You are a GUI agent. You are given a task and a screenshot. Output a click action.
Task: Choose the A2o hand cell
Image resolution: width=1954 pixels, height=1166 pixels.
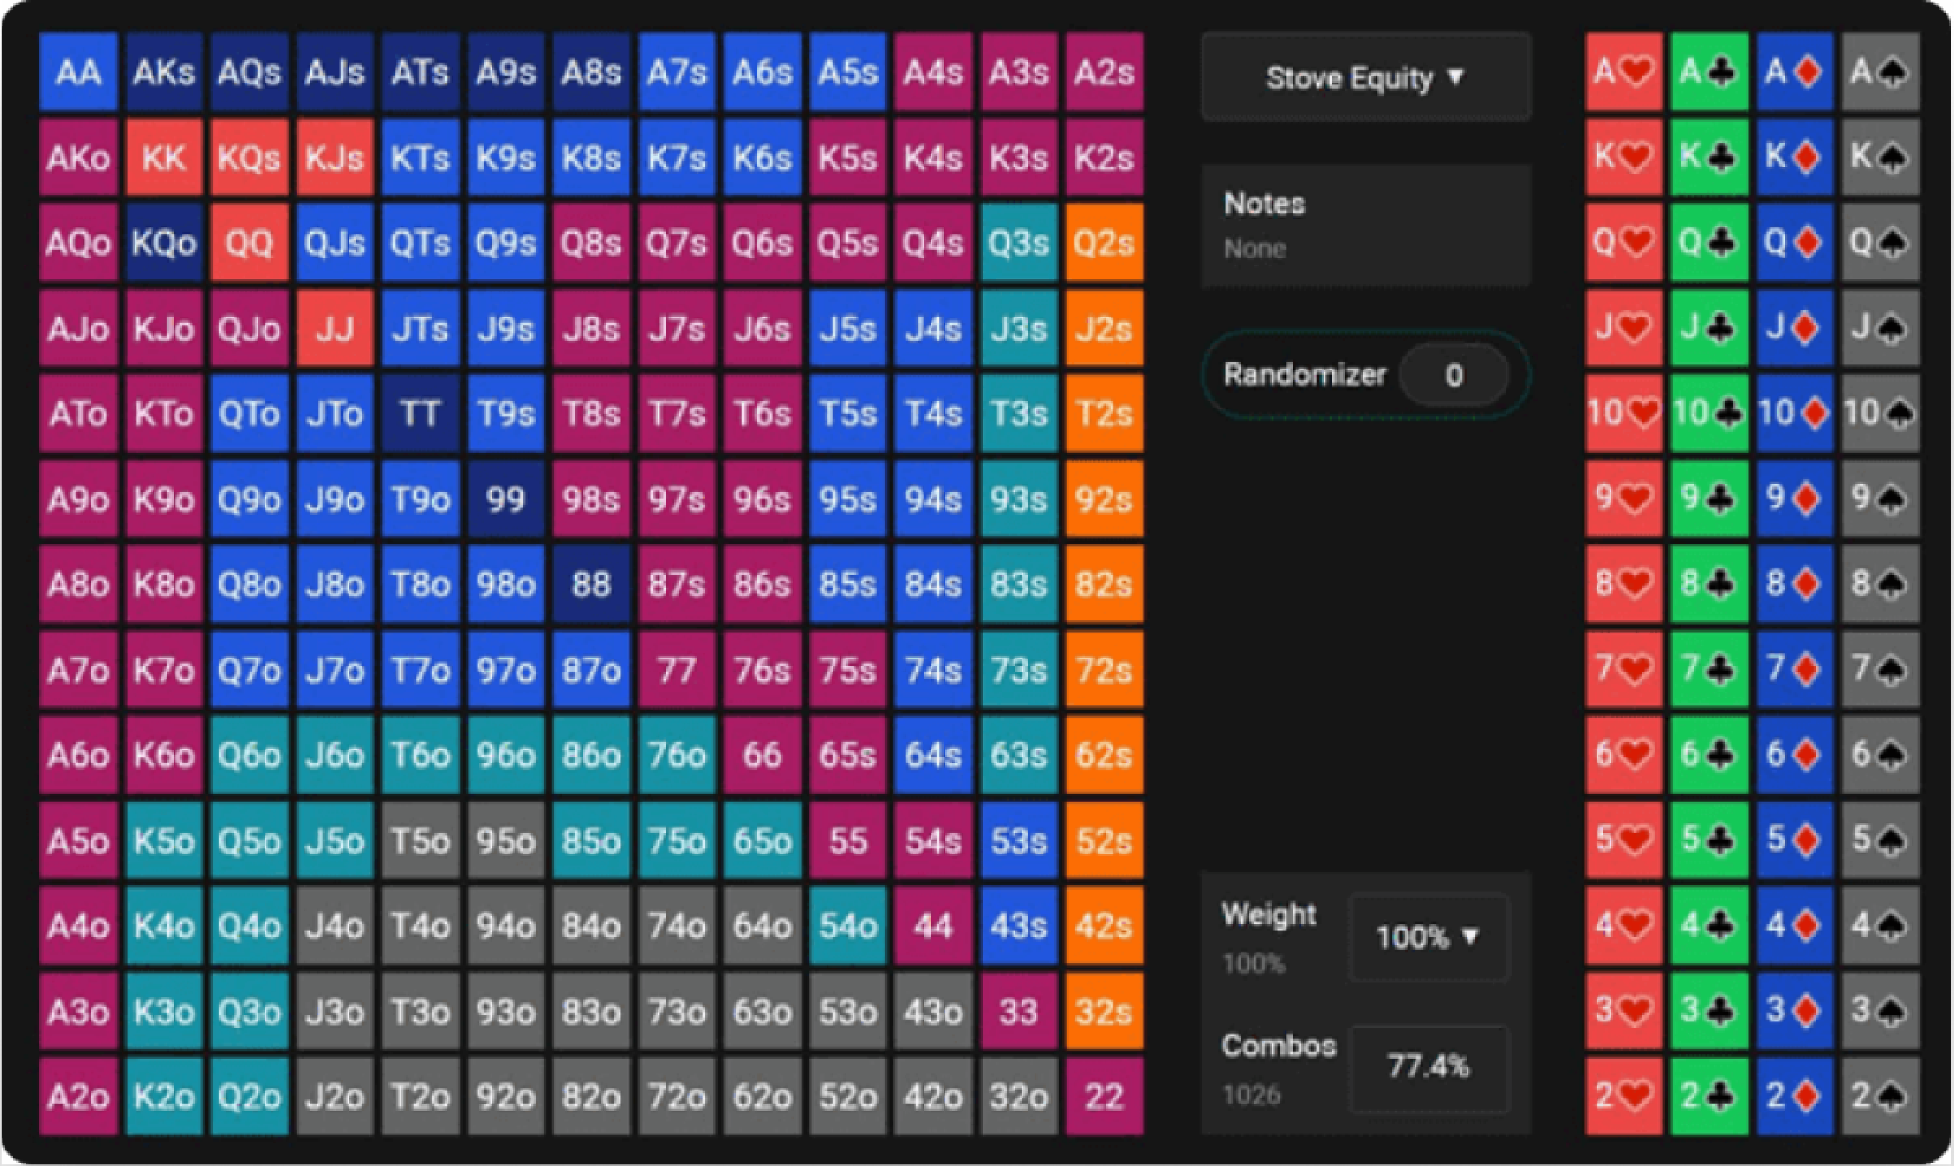[78, 1097]
